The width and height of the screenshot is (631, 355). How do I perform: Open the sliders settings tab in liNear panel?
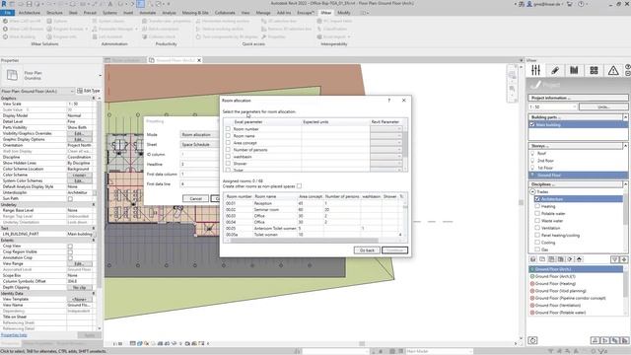[x=535, y=70]
